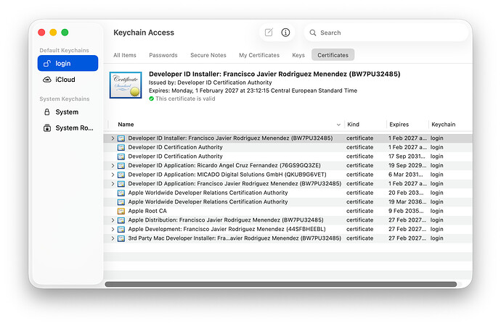Click certificate icon of Apple Worldwide Developer Relations expiring 19 Mar 2036
Viewport: 501px width, 326px height.
[121, 202]
